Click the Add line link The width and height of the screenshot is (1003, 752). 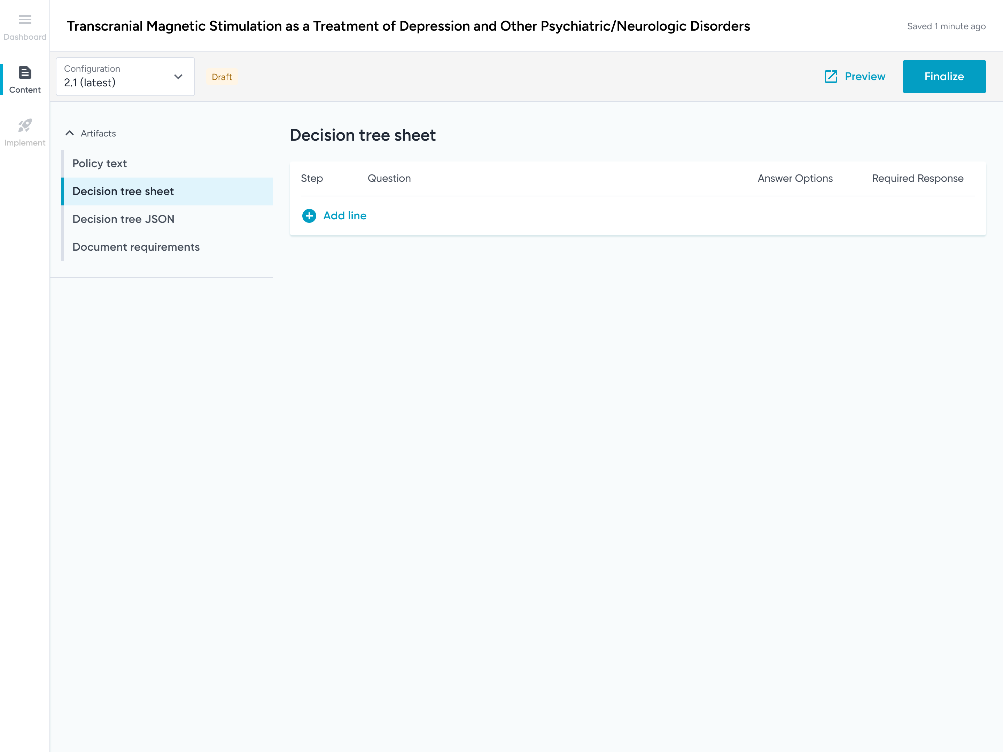[x=345, y=216]
